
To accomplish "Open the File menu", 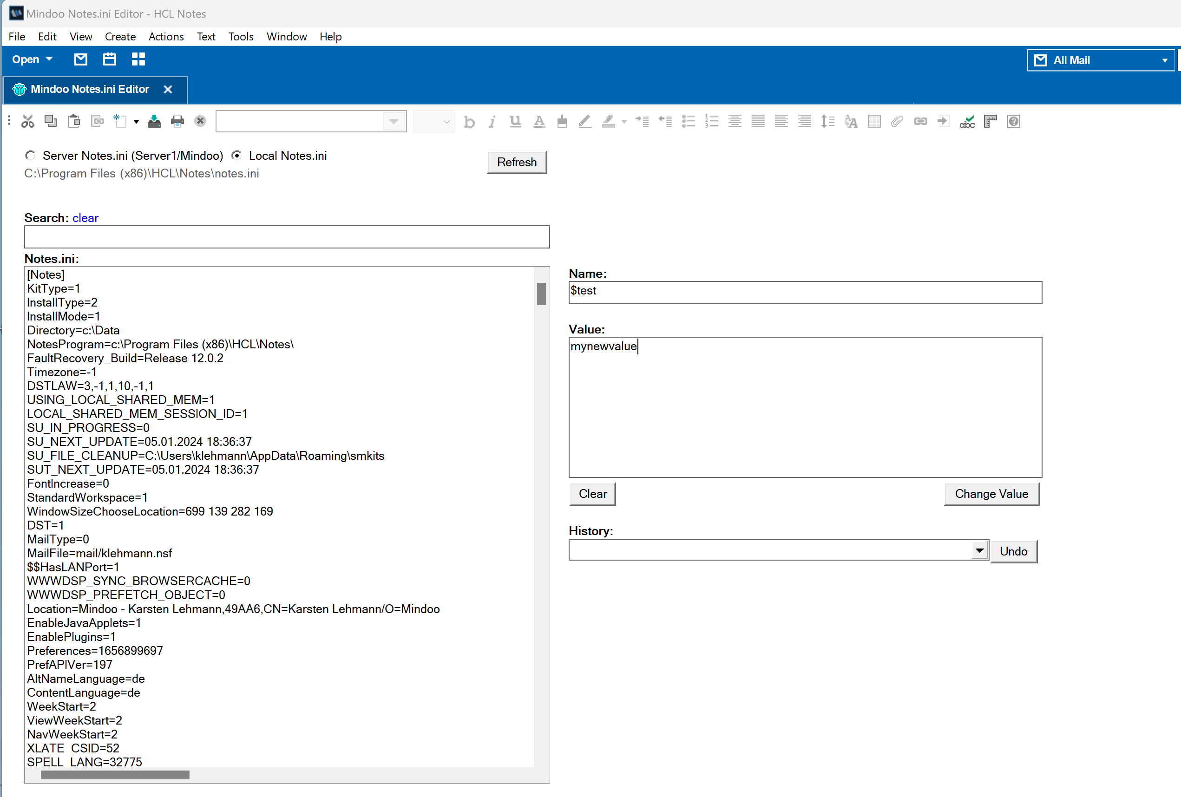I will pyautogui.click(x=17, y=37).
